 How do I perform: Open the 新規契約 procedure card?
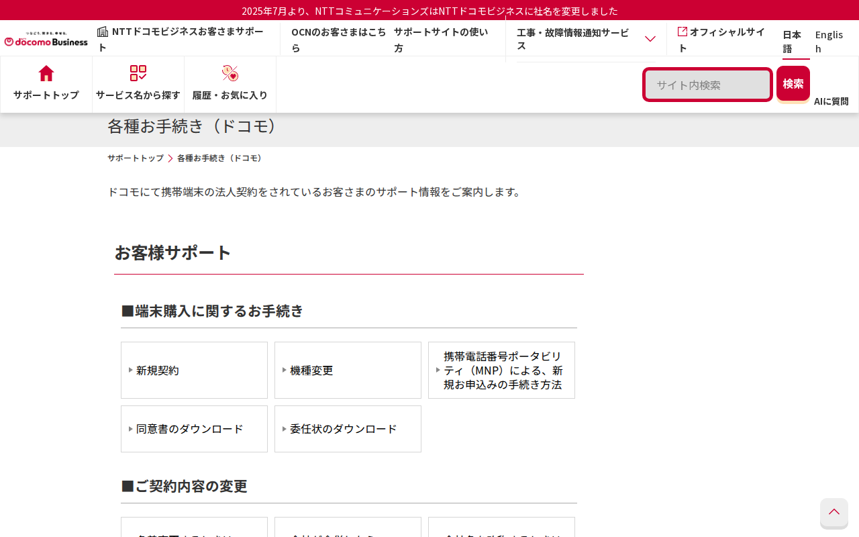[194, 370]
